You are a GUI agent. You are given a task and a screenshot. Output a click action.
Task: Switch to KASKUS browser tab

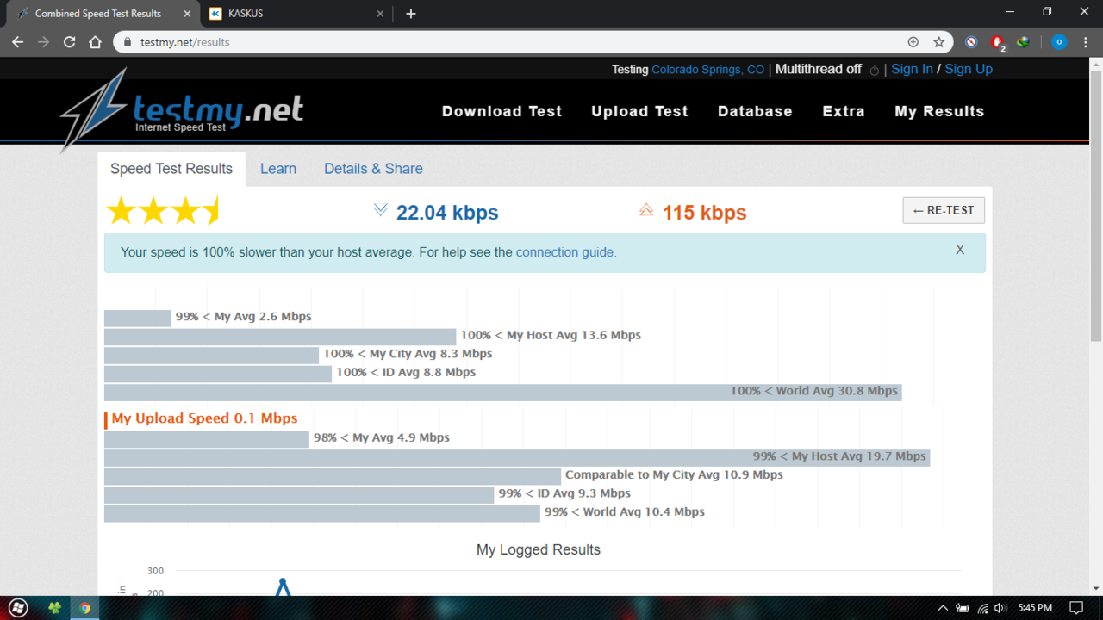(x=297, y=14)
